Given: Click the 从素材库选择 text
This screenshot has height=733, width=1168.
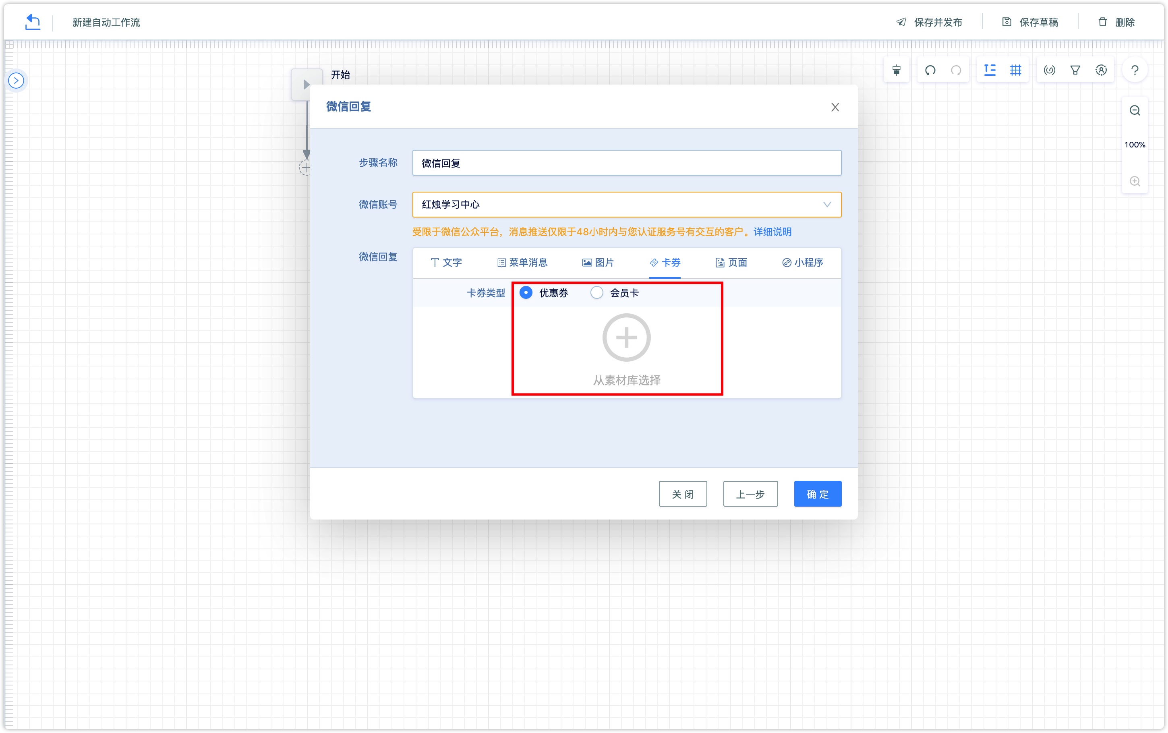Looking at the screenshot, I should 627,380.
